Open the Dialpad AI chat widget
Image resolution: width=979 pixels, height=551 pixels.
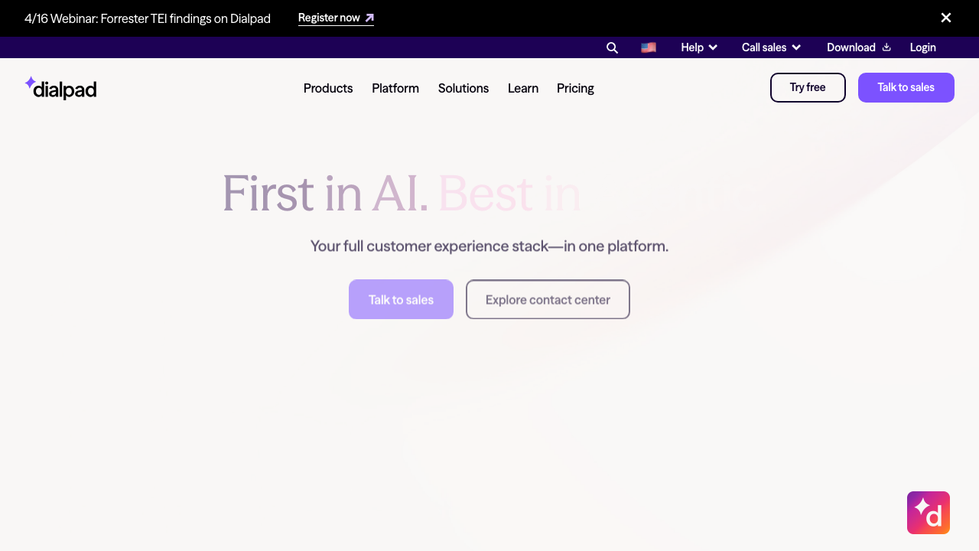(928, 513)
